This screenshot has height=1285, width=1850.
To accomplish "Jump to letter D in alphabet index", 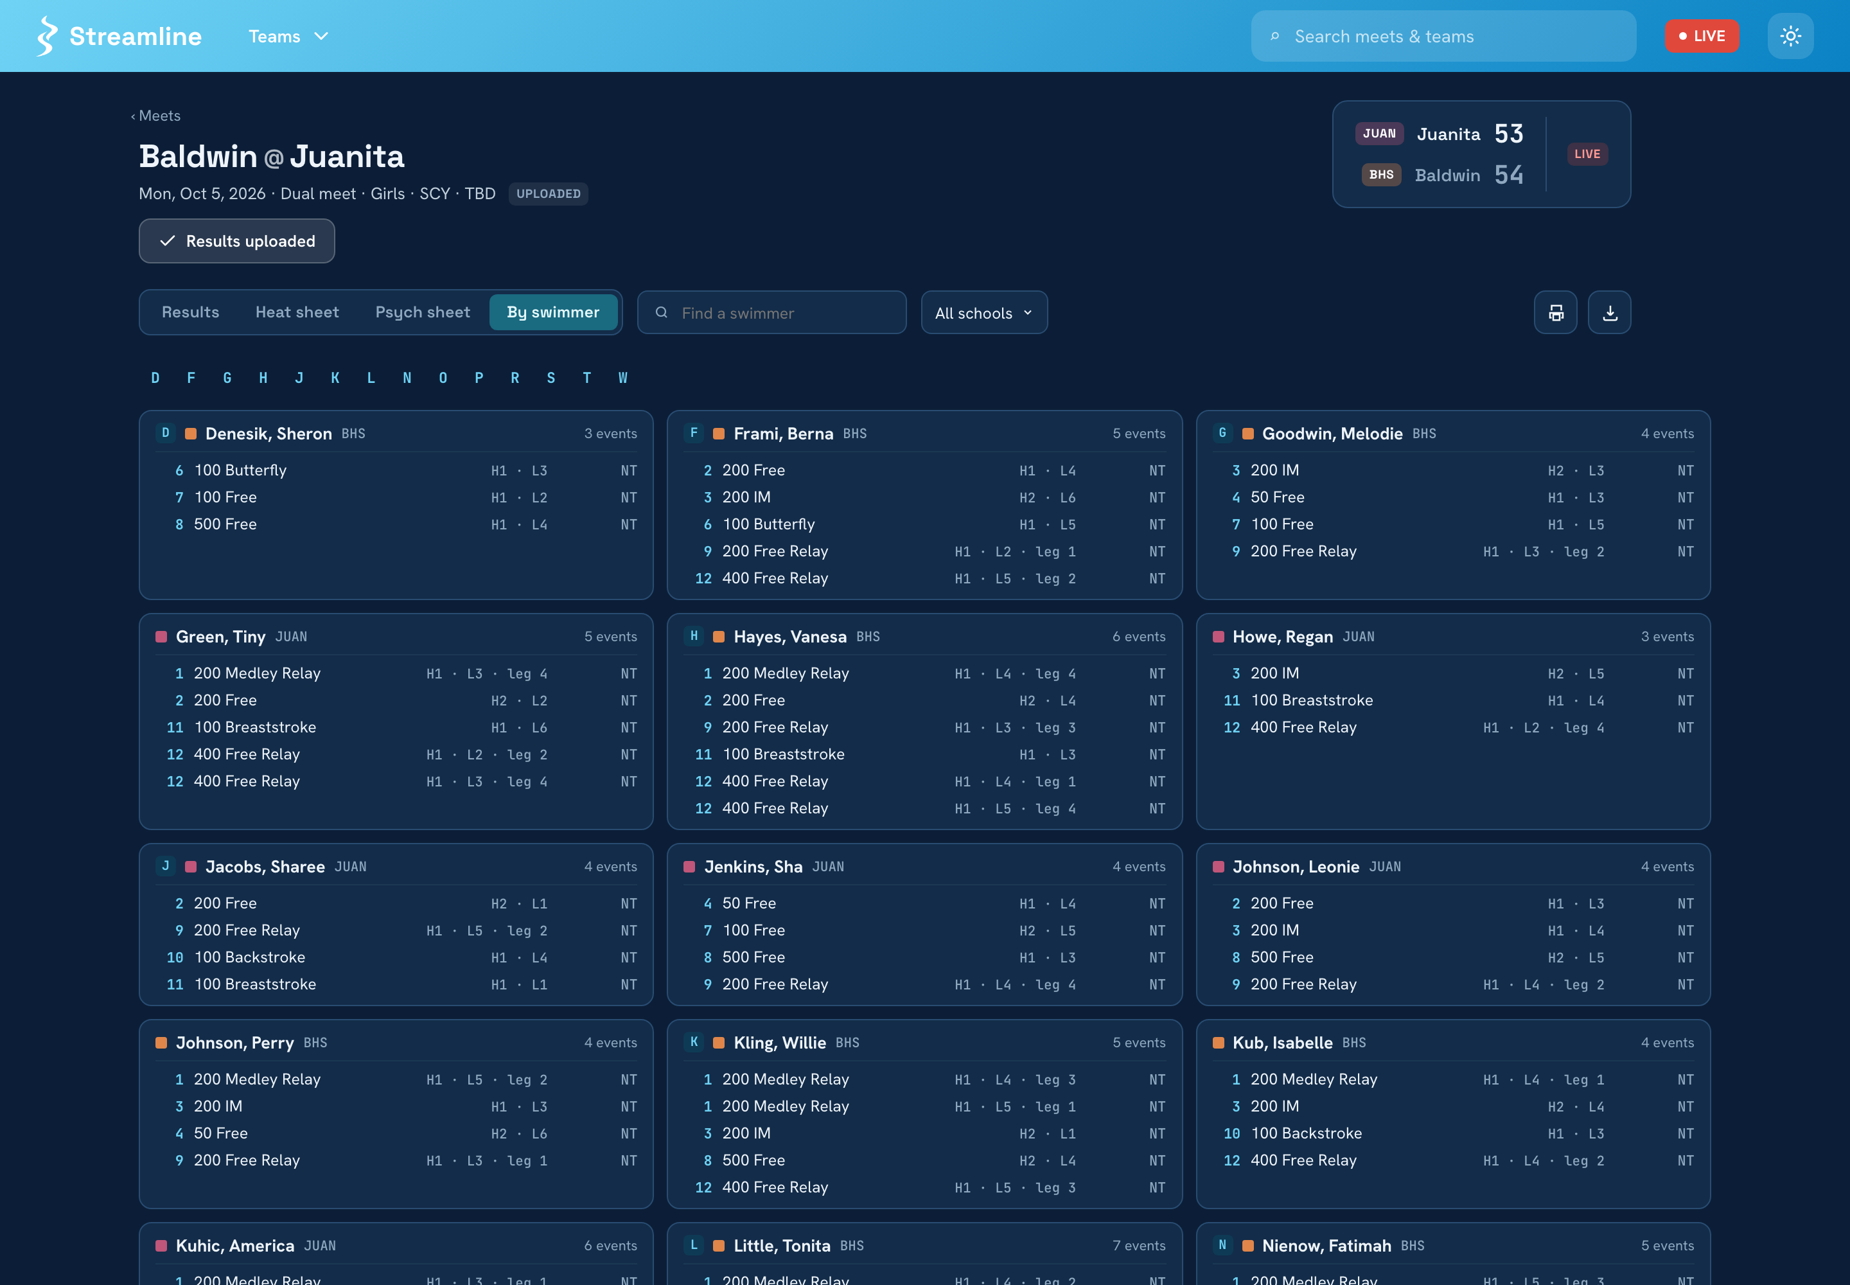I will point(155,378).
